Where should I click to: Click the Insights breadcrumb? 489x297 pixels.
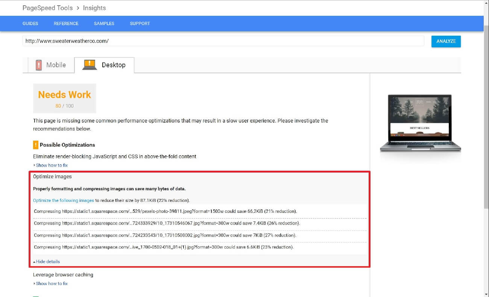point(94,8)
